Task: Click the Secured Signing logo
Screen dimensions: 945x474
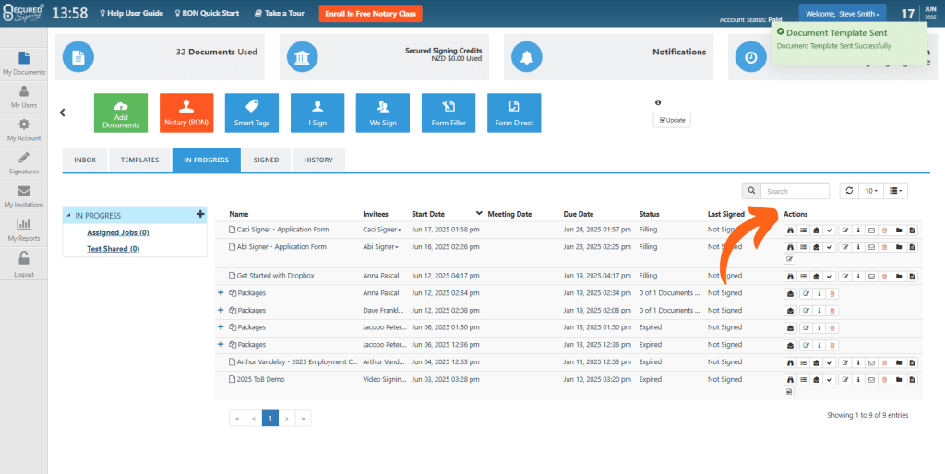Action: (x=23, y=13)
